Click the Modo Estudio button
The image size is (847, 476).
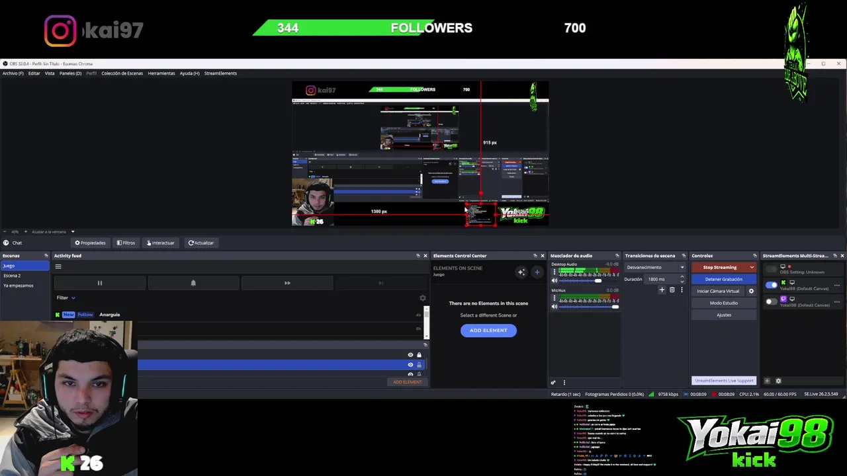pyautogui.click(x=724, y=303)
